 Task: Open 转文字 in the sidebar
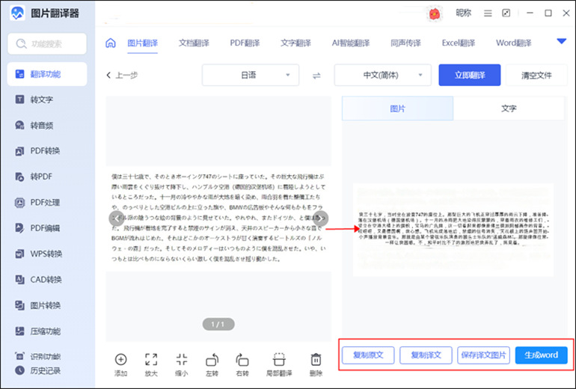(34, 99)
